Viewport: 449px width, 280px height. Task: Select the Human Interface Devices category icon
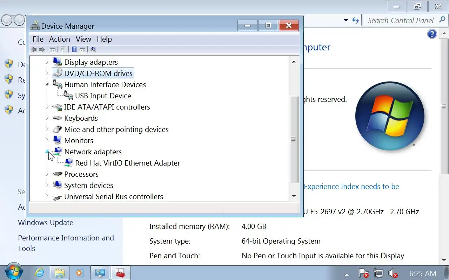pos(57,84)
